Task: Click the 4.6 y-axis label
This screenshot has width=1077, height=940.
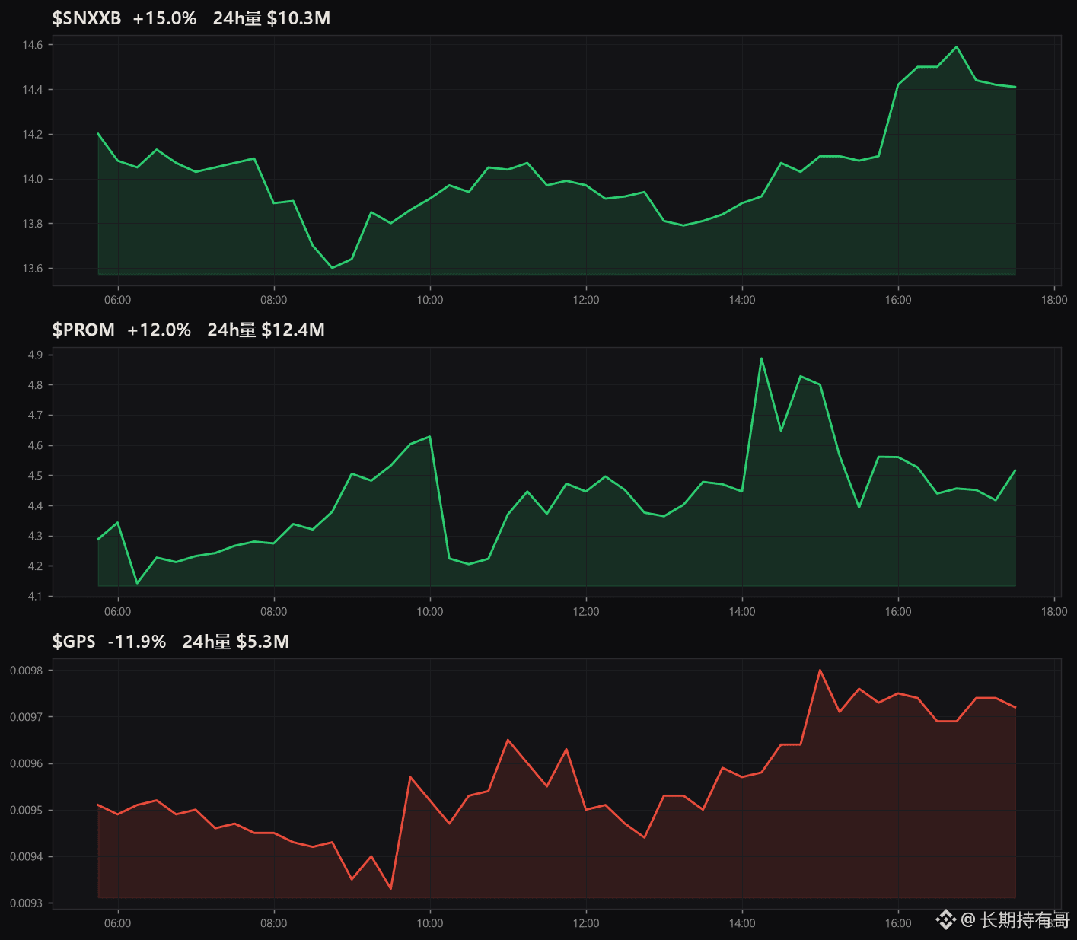Action: [36, 445]
